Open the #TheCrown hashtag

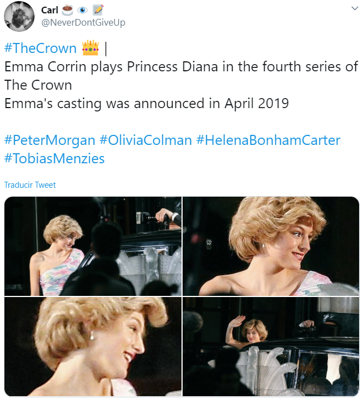(40, 48)
